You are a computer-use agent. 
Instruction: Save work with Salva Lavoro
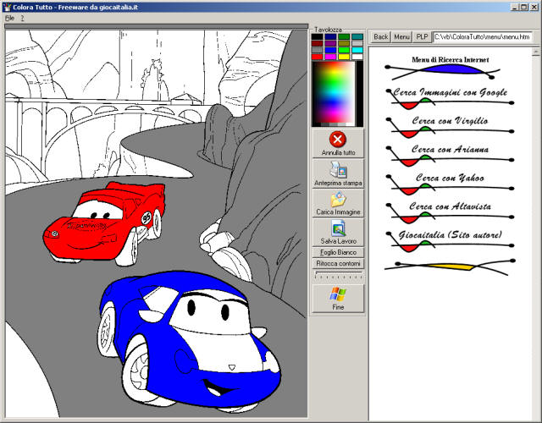[x=338, y=232]
